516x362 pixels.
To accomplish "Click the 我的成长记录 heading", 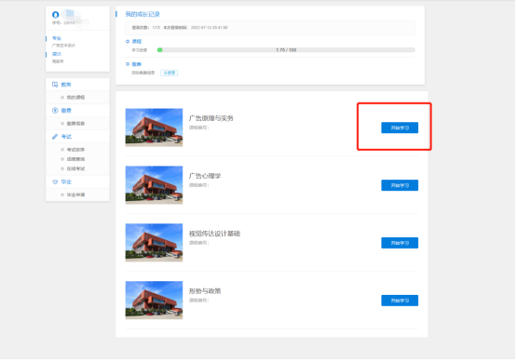I will (x=143, y=14).
